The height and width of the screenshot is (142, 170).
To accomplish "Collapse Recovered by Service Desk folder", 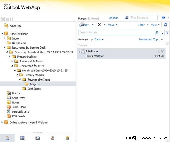I will click(x=4, y=47).
